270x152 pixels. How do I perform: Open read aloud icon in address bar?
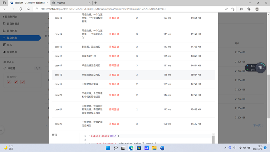tap(226, 9)
